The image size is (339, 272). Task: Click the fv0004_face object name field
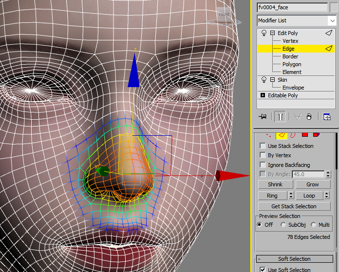click(292, 7)
